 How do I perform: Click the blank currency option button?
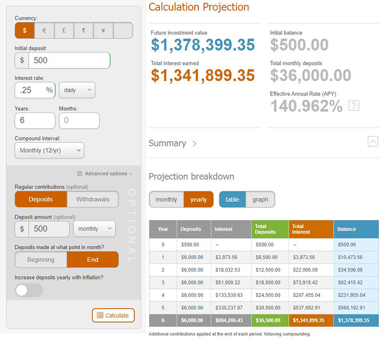click(123, 30)
